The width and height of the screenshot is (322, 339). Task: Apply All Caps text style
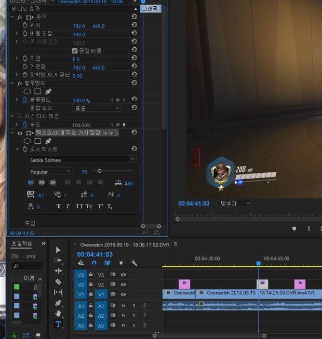[79, 206]
